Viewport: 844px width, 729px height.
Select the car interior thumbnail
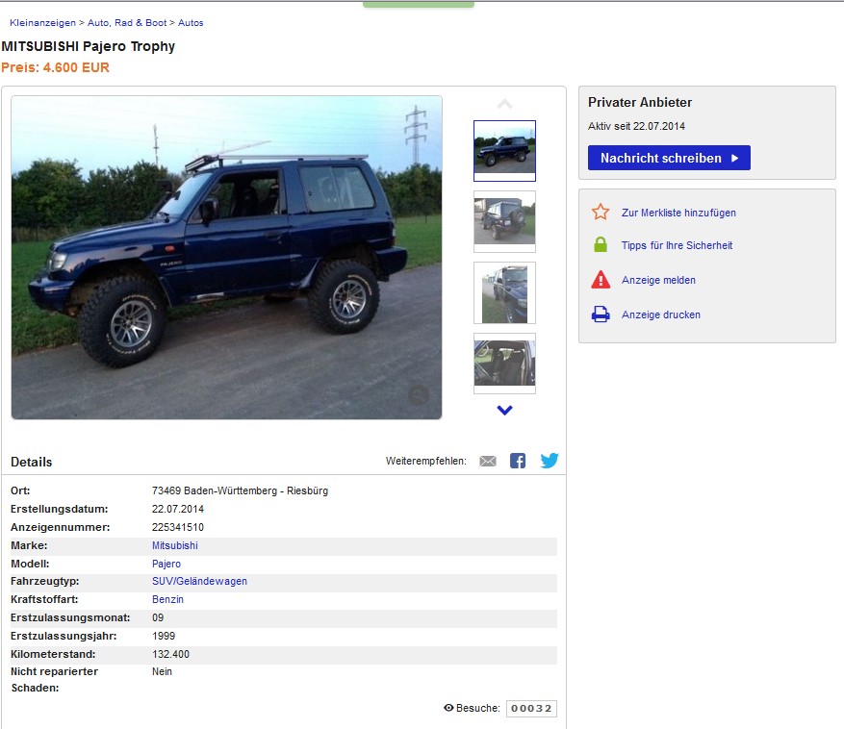504,364
